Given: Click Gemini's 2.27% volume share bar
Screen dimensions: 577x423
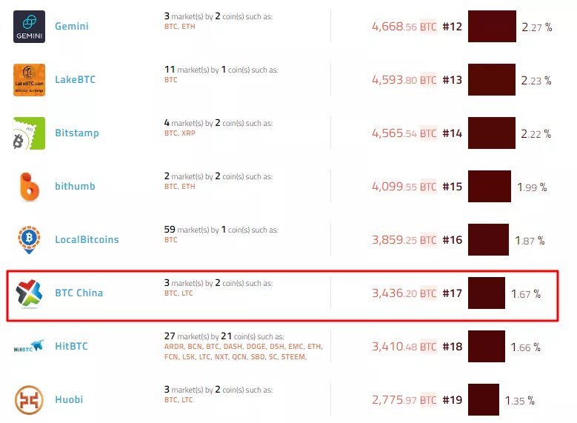Looking at the screenshot, I should (x=492, y=27).
